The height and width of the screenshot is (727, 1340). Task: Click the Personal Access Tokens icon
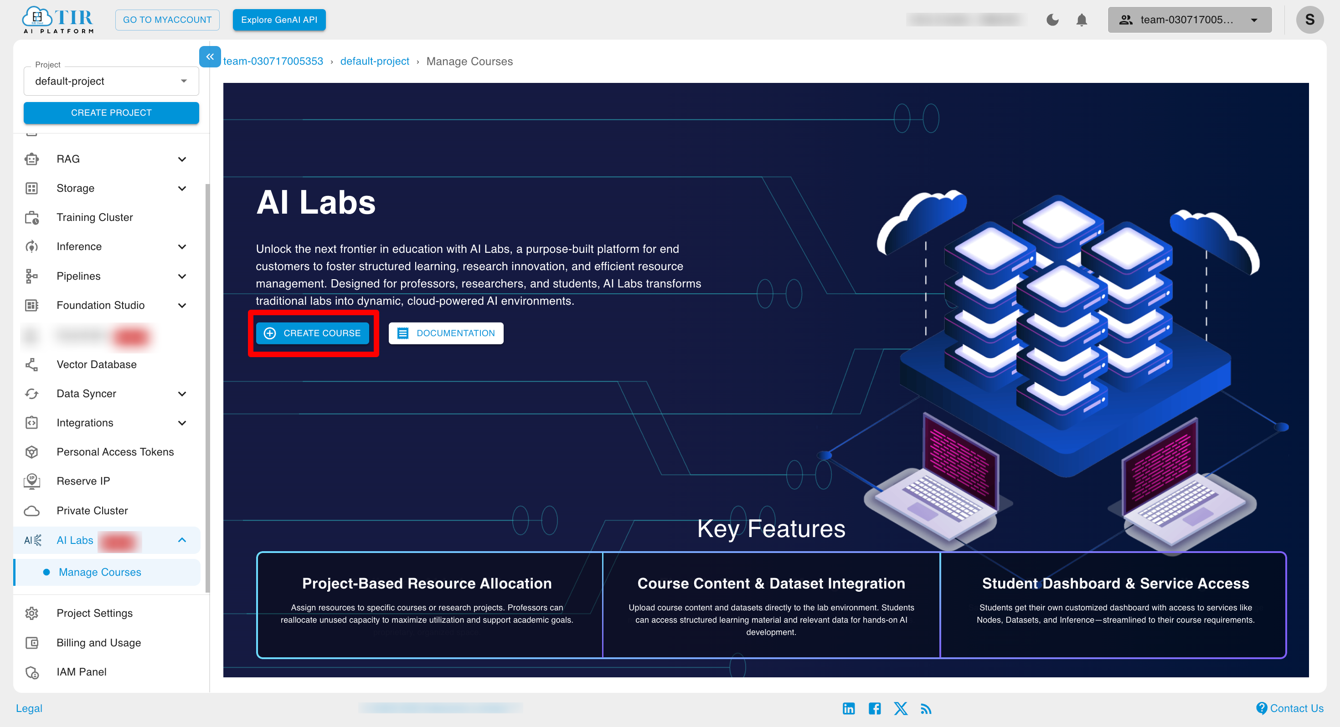(x=32, y=452)
